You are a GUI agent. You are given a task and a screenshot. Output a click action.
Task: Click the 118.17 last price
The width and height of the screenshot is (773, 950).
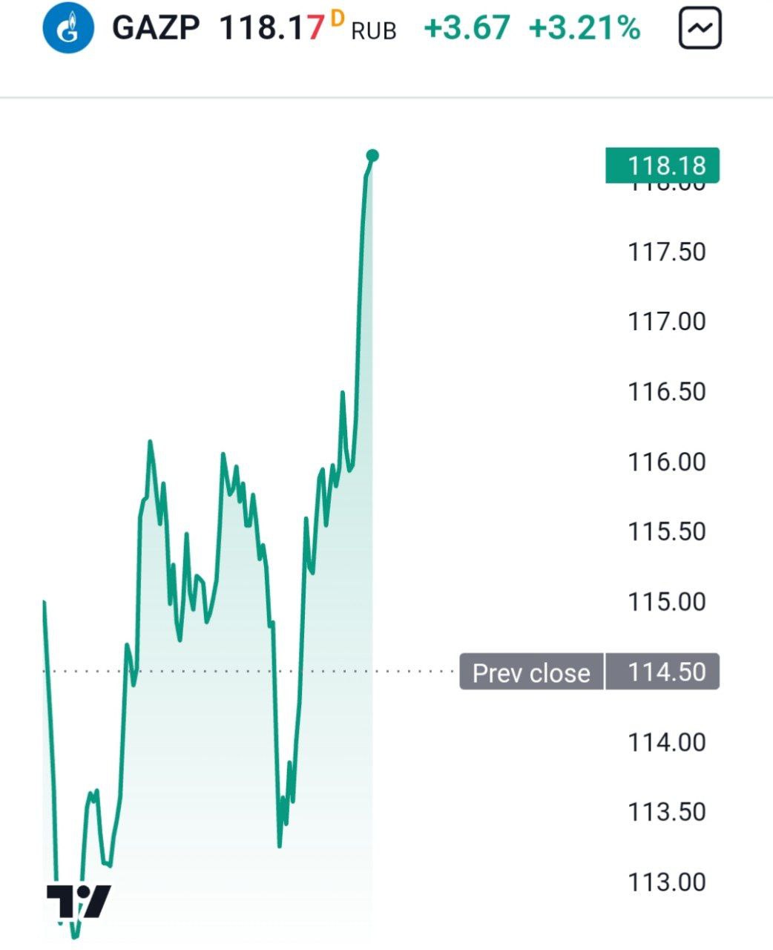(272, 30)
